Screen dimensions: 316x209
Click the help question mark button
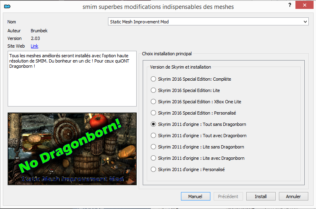(x=289, y=5)
